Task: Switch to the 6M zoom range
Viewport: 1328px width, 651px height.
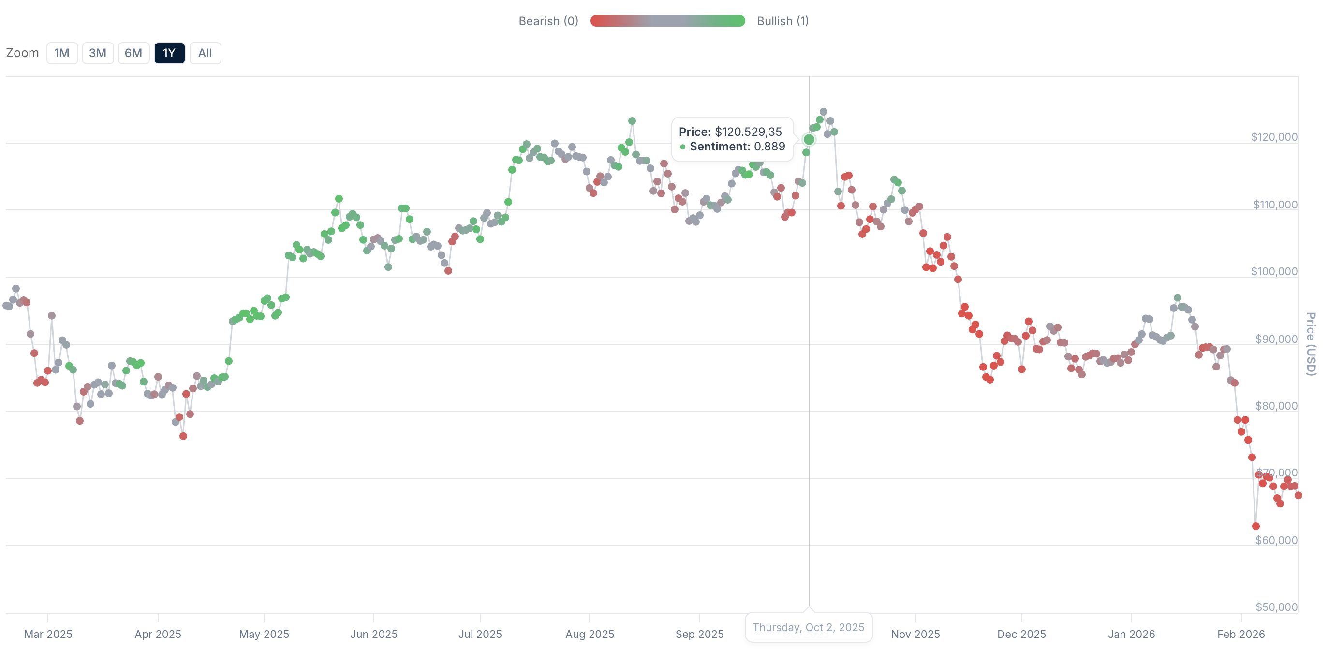Action: (x=134, y=53)
